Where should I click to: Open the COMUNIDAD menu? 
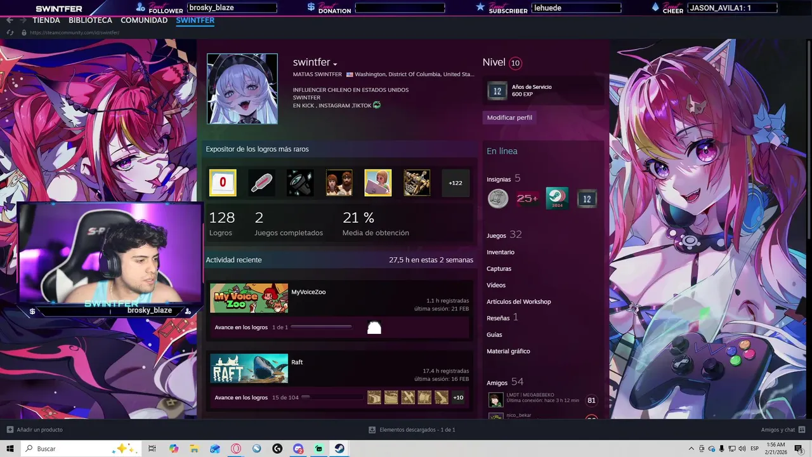tap(144, 20)
